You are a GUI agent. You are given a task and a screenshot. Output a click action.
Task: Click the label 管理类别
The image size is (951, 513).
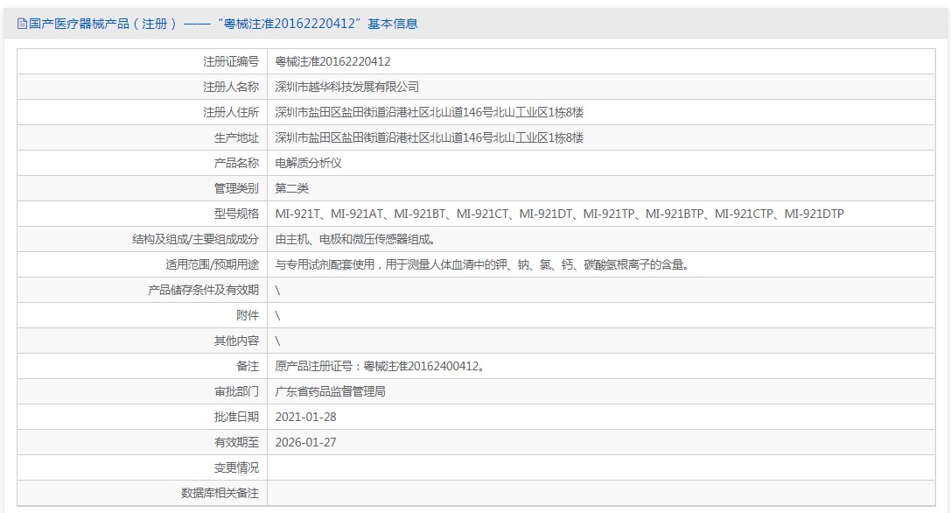coord(236,188)
